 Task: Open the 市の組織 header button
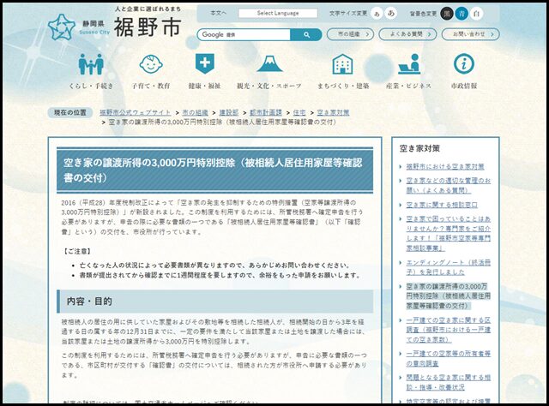pyautogui.click(x=350, y=34)
